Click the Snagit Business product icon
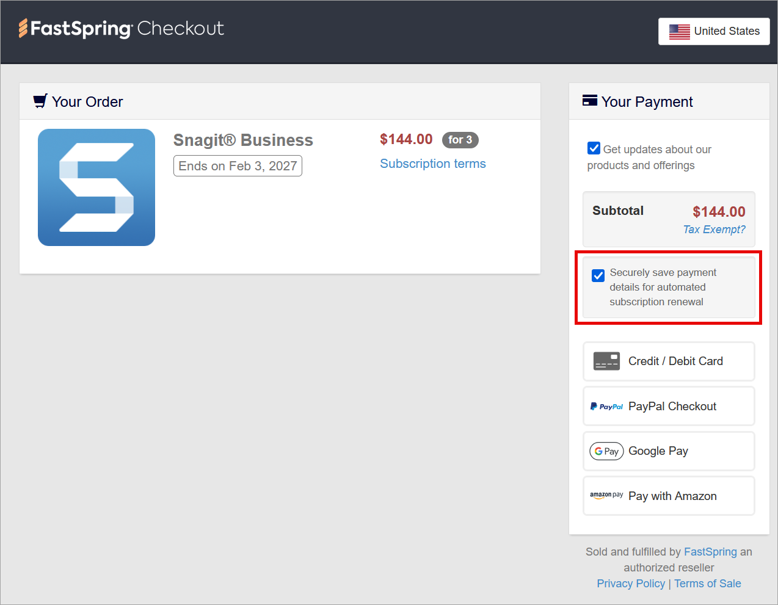 click(x=96, y=187)
